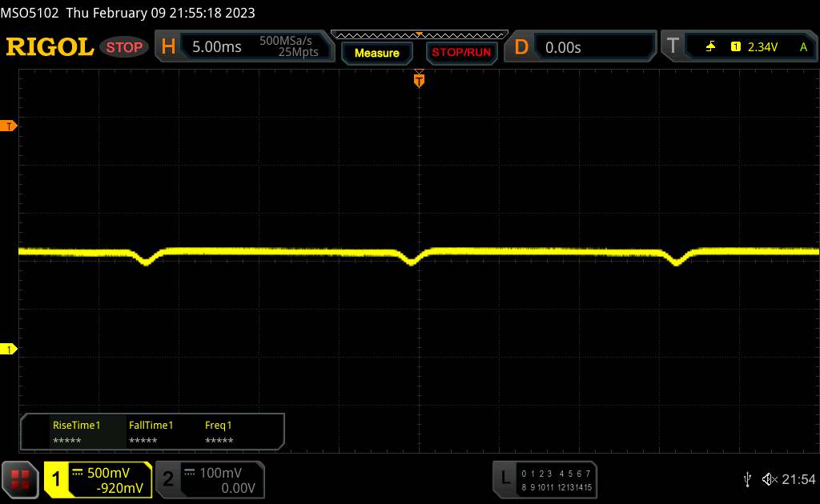
Task: Click the STOP status indicator
Action: point(124,47)
